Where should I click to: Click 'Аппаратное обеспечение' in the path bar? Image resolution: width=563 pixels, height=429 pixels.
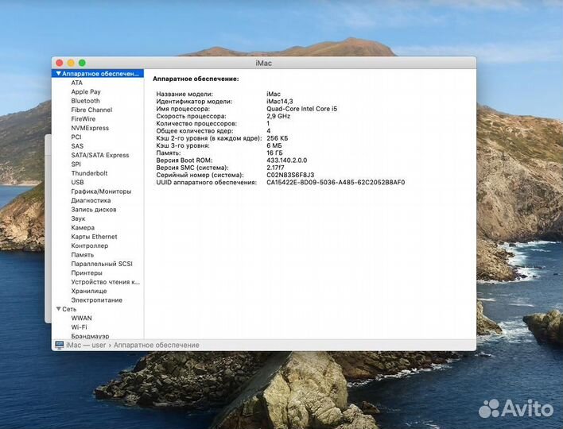pyautogui.click(x=156, y=345)
